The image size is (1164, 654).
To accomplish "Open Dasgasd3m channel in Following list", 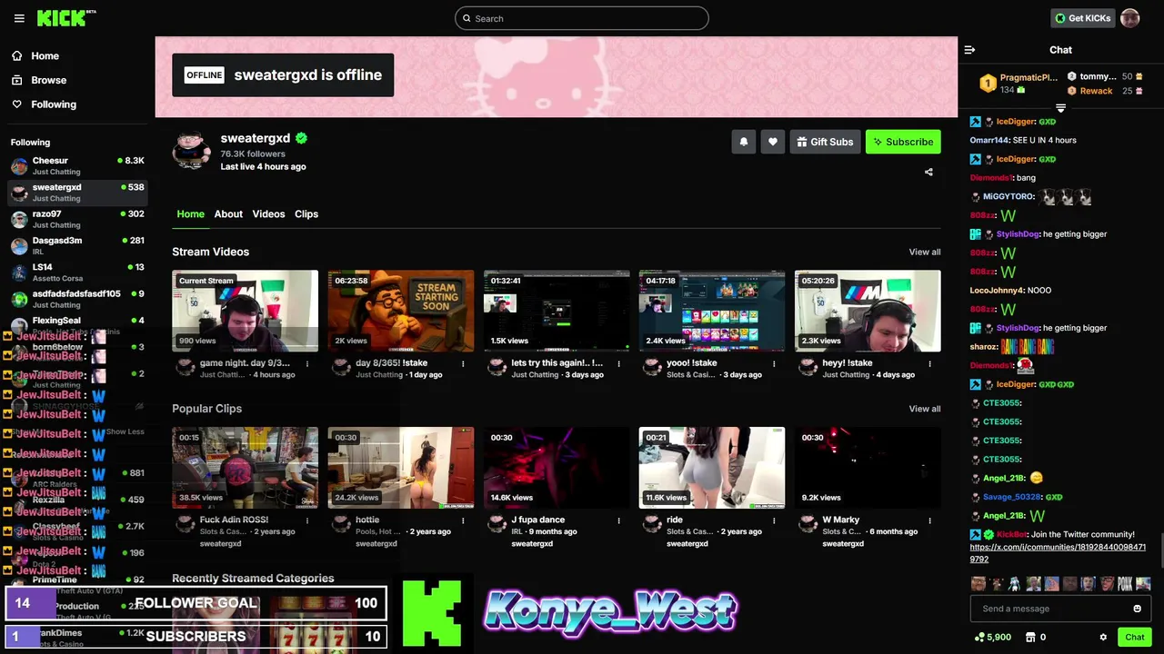I will tap(77, 245).
